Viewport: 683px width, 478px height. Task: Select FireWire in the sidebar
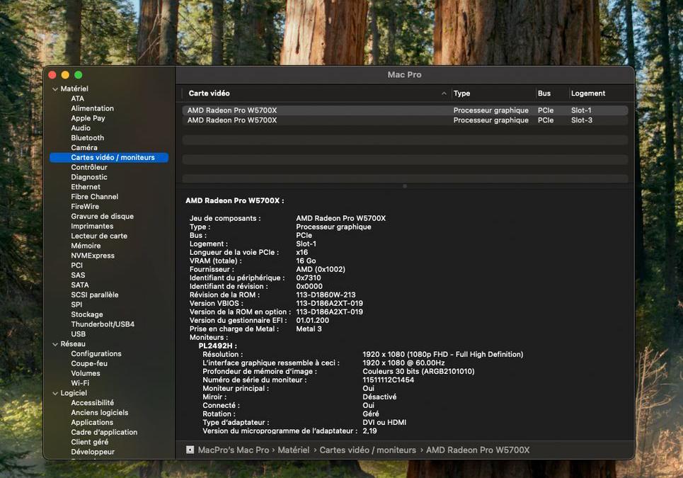[x=85, y=207]
